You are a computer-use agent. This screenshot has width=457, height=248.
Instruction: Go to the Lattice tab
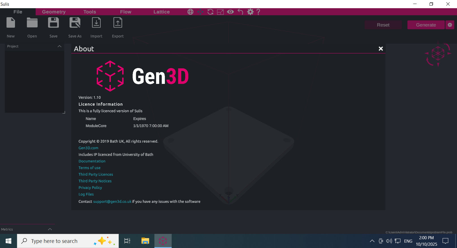(161, 12)
